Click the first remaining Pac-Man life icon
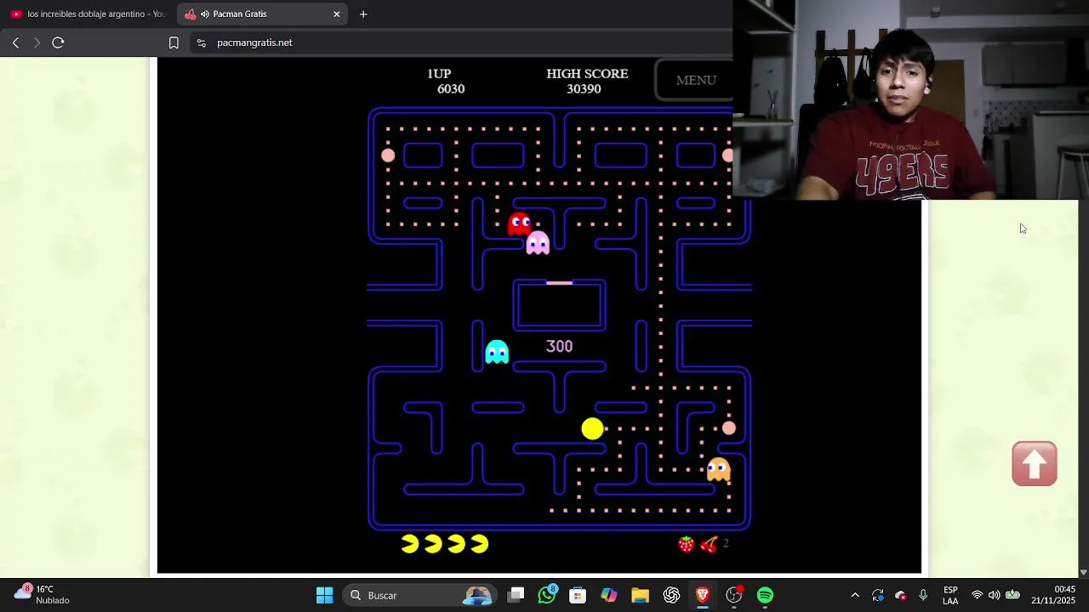The height and width of the screenshot is (612, 1089). [x=410, y=544]
